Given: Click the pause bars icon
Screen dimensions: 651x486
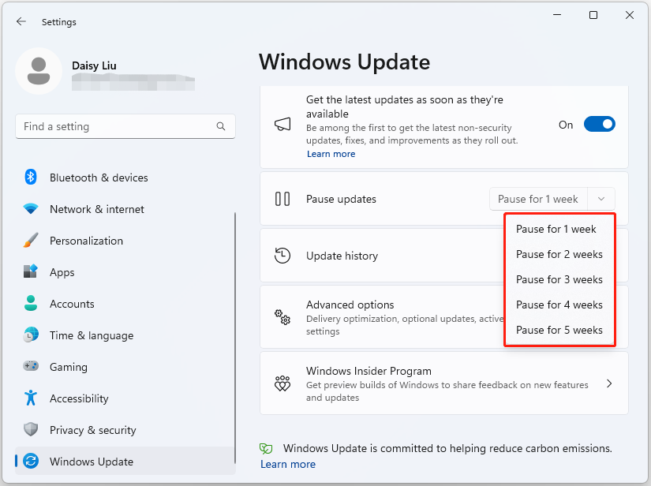Looking at the screenshot, I should (x=282, y=199).
